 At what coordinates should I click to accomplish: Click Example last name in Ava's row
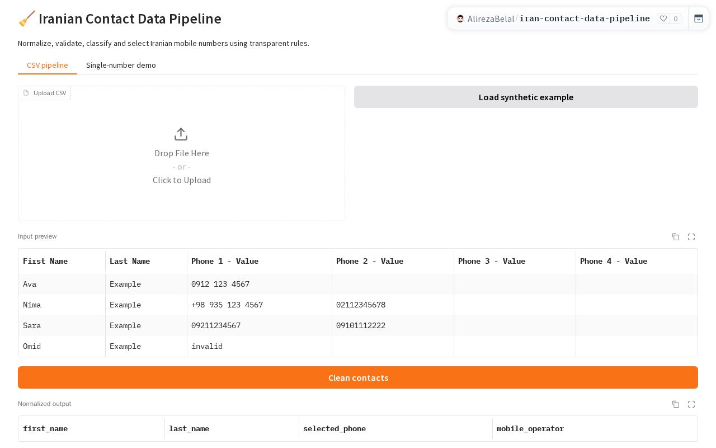146,284
